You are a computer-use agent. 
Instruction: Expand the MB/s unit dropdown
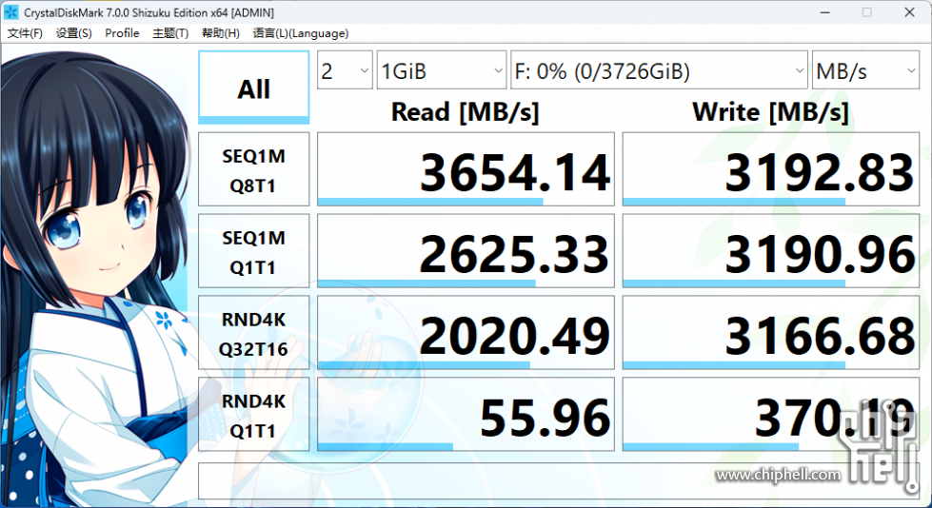(x=865, y=70)
